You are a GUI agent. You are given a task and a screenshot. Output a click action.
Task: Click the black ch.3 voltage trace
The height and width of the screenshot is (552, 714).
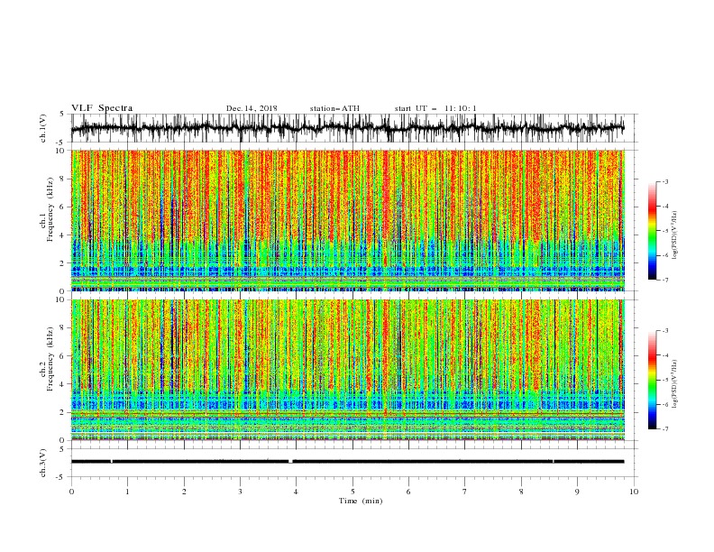(347, 462)
